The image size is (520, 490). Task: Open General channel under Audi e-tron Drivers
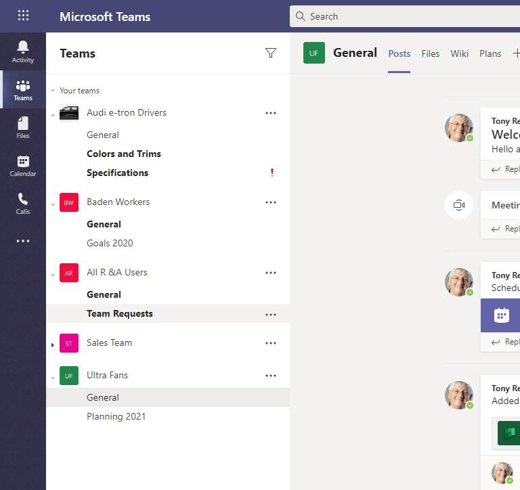click(103, 135)
